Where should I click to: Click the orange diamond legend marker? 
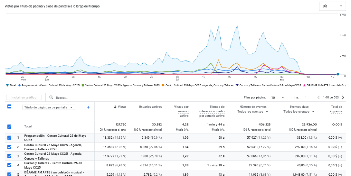tap(163, 85)
